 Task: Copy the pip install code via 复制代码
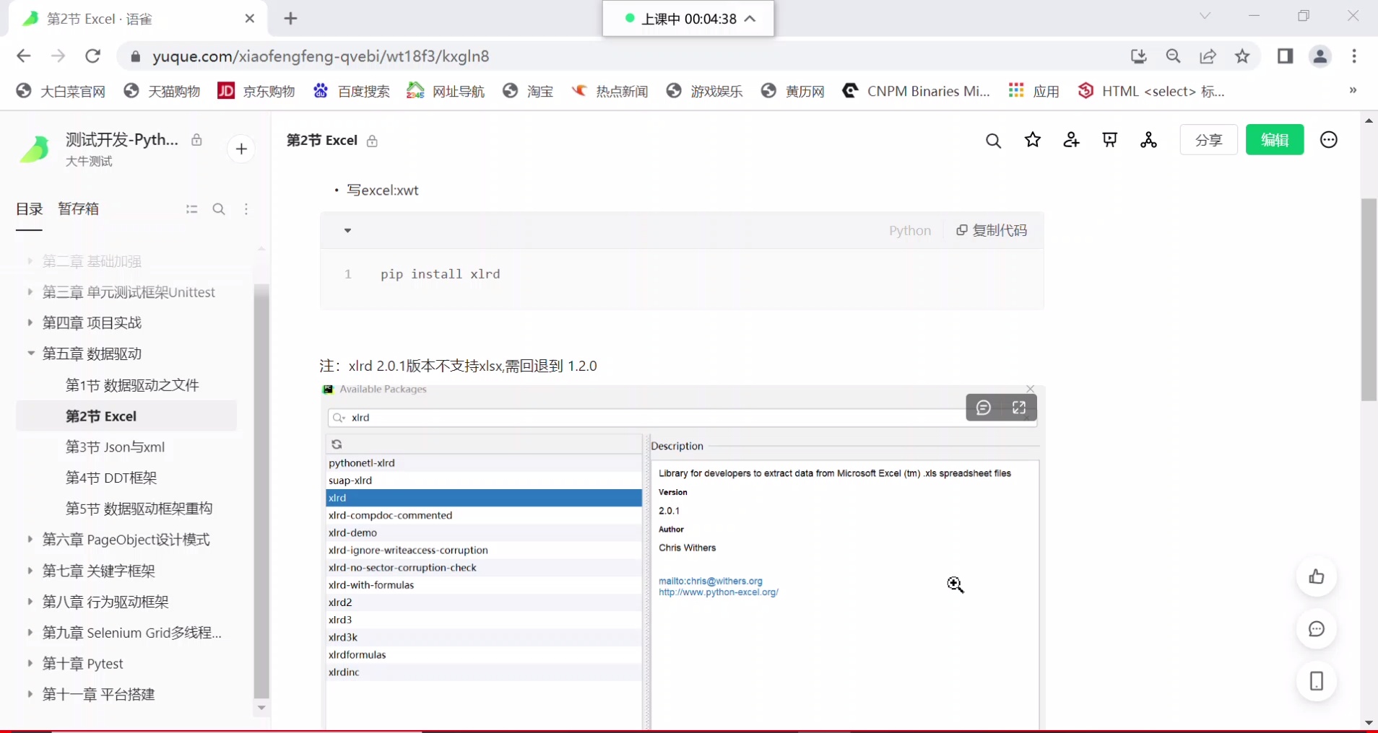(991, 230)
